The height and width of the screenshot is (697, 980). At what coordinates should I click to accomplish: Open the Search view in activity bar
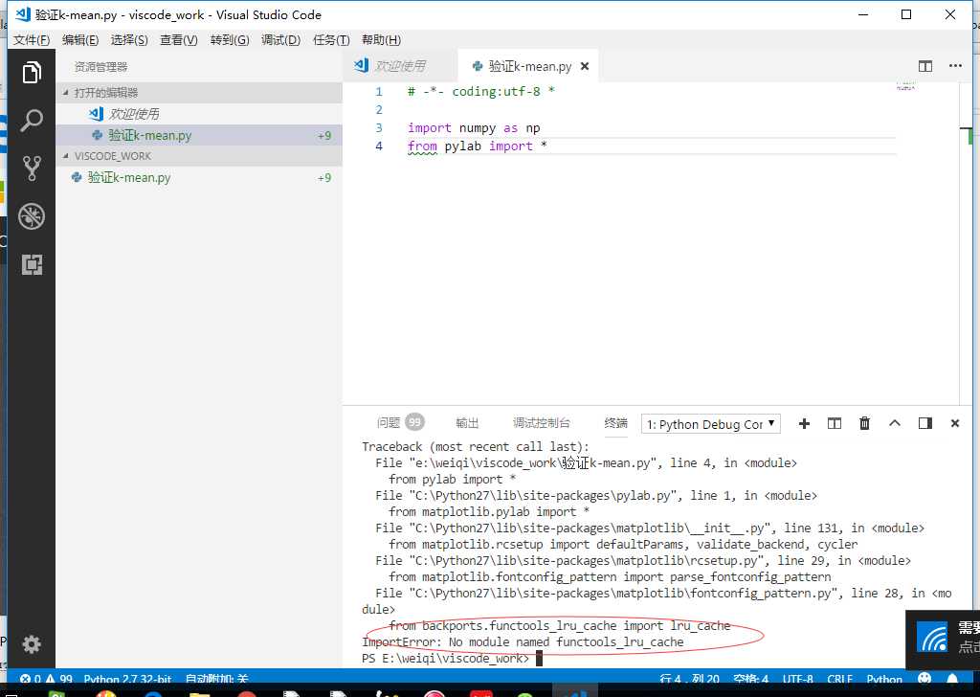(32, 121)
